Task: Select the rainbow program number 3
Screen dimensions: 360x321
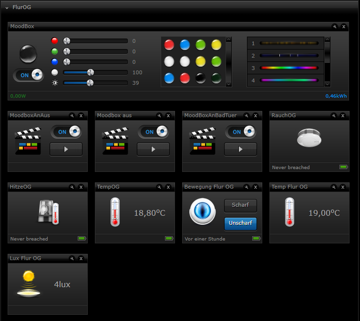Action: (288, 68)
